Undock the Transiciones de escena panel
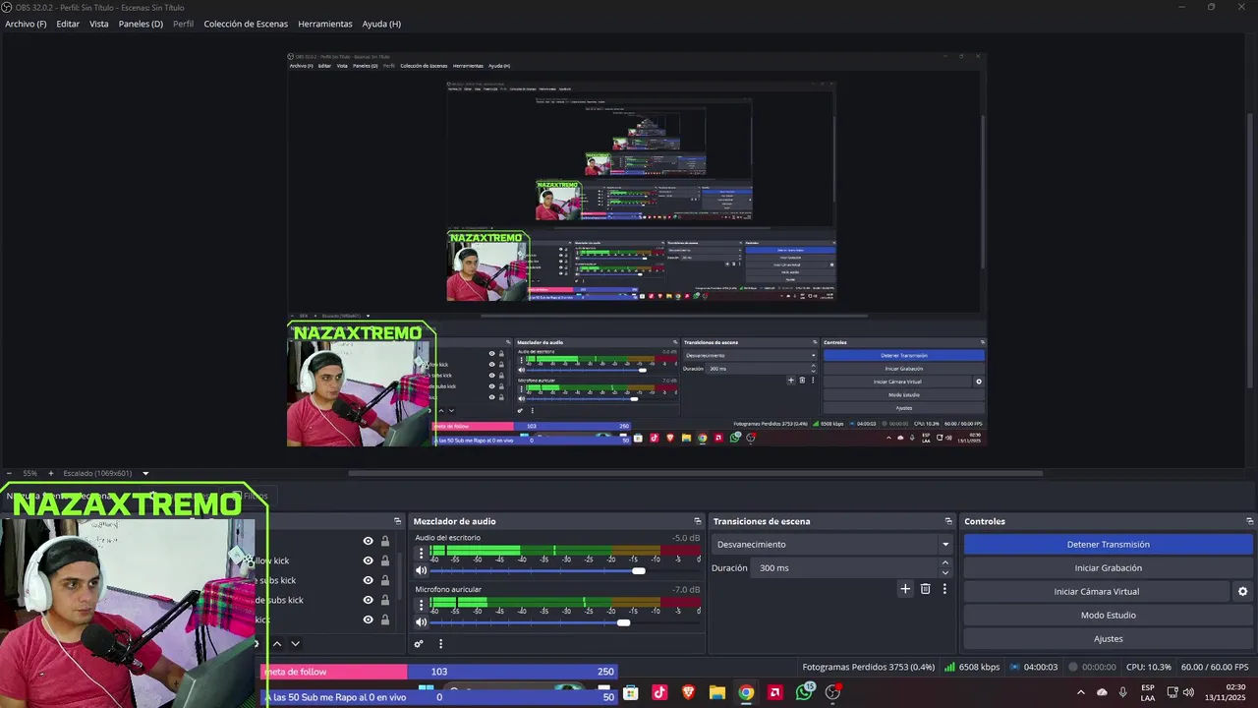1258x708 pixels. [948, 521]
